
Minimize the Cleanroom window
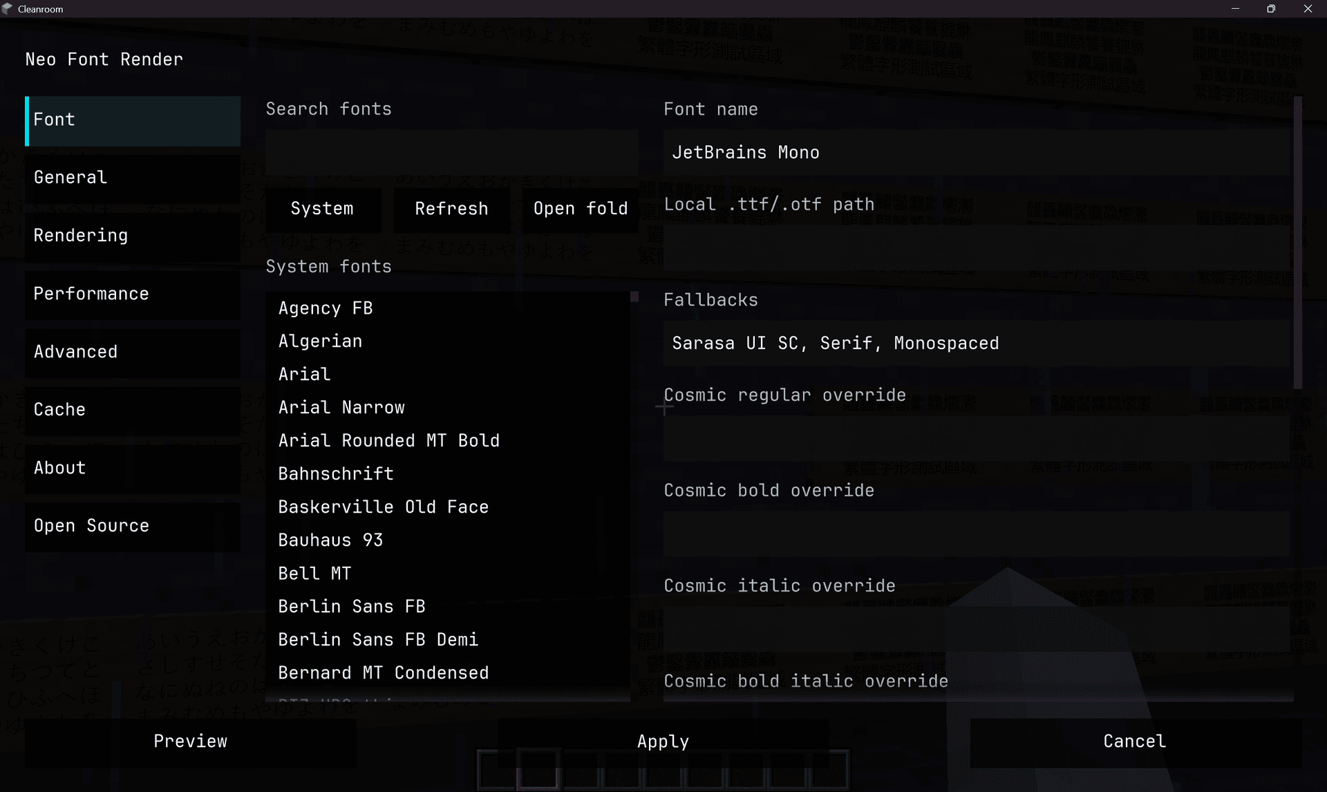[1235, 9]
